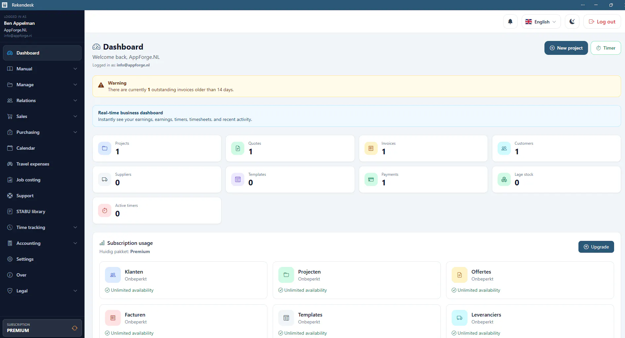Click the Klanten usage icon
This screenshot has height=338, width=625.
[113, 275]
